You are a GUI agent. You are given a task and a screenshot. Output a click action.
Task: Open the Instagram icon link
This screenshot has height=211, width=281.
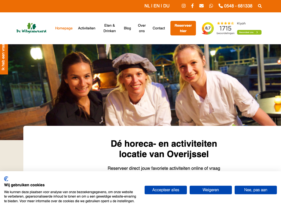184,6
